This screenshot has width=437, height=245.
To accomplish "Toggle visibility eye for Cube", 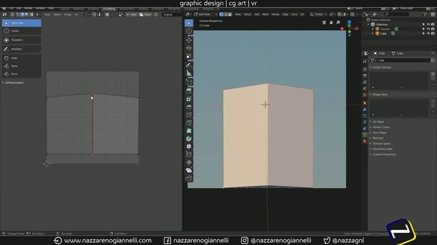I will (428, 33).
